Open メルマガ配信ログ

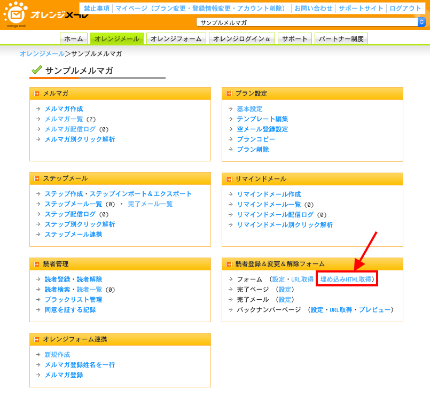pos(70,129)
